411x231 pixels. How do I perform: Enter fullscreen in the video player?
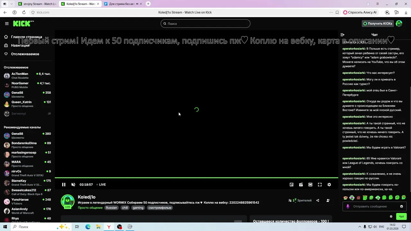[320, 184]
